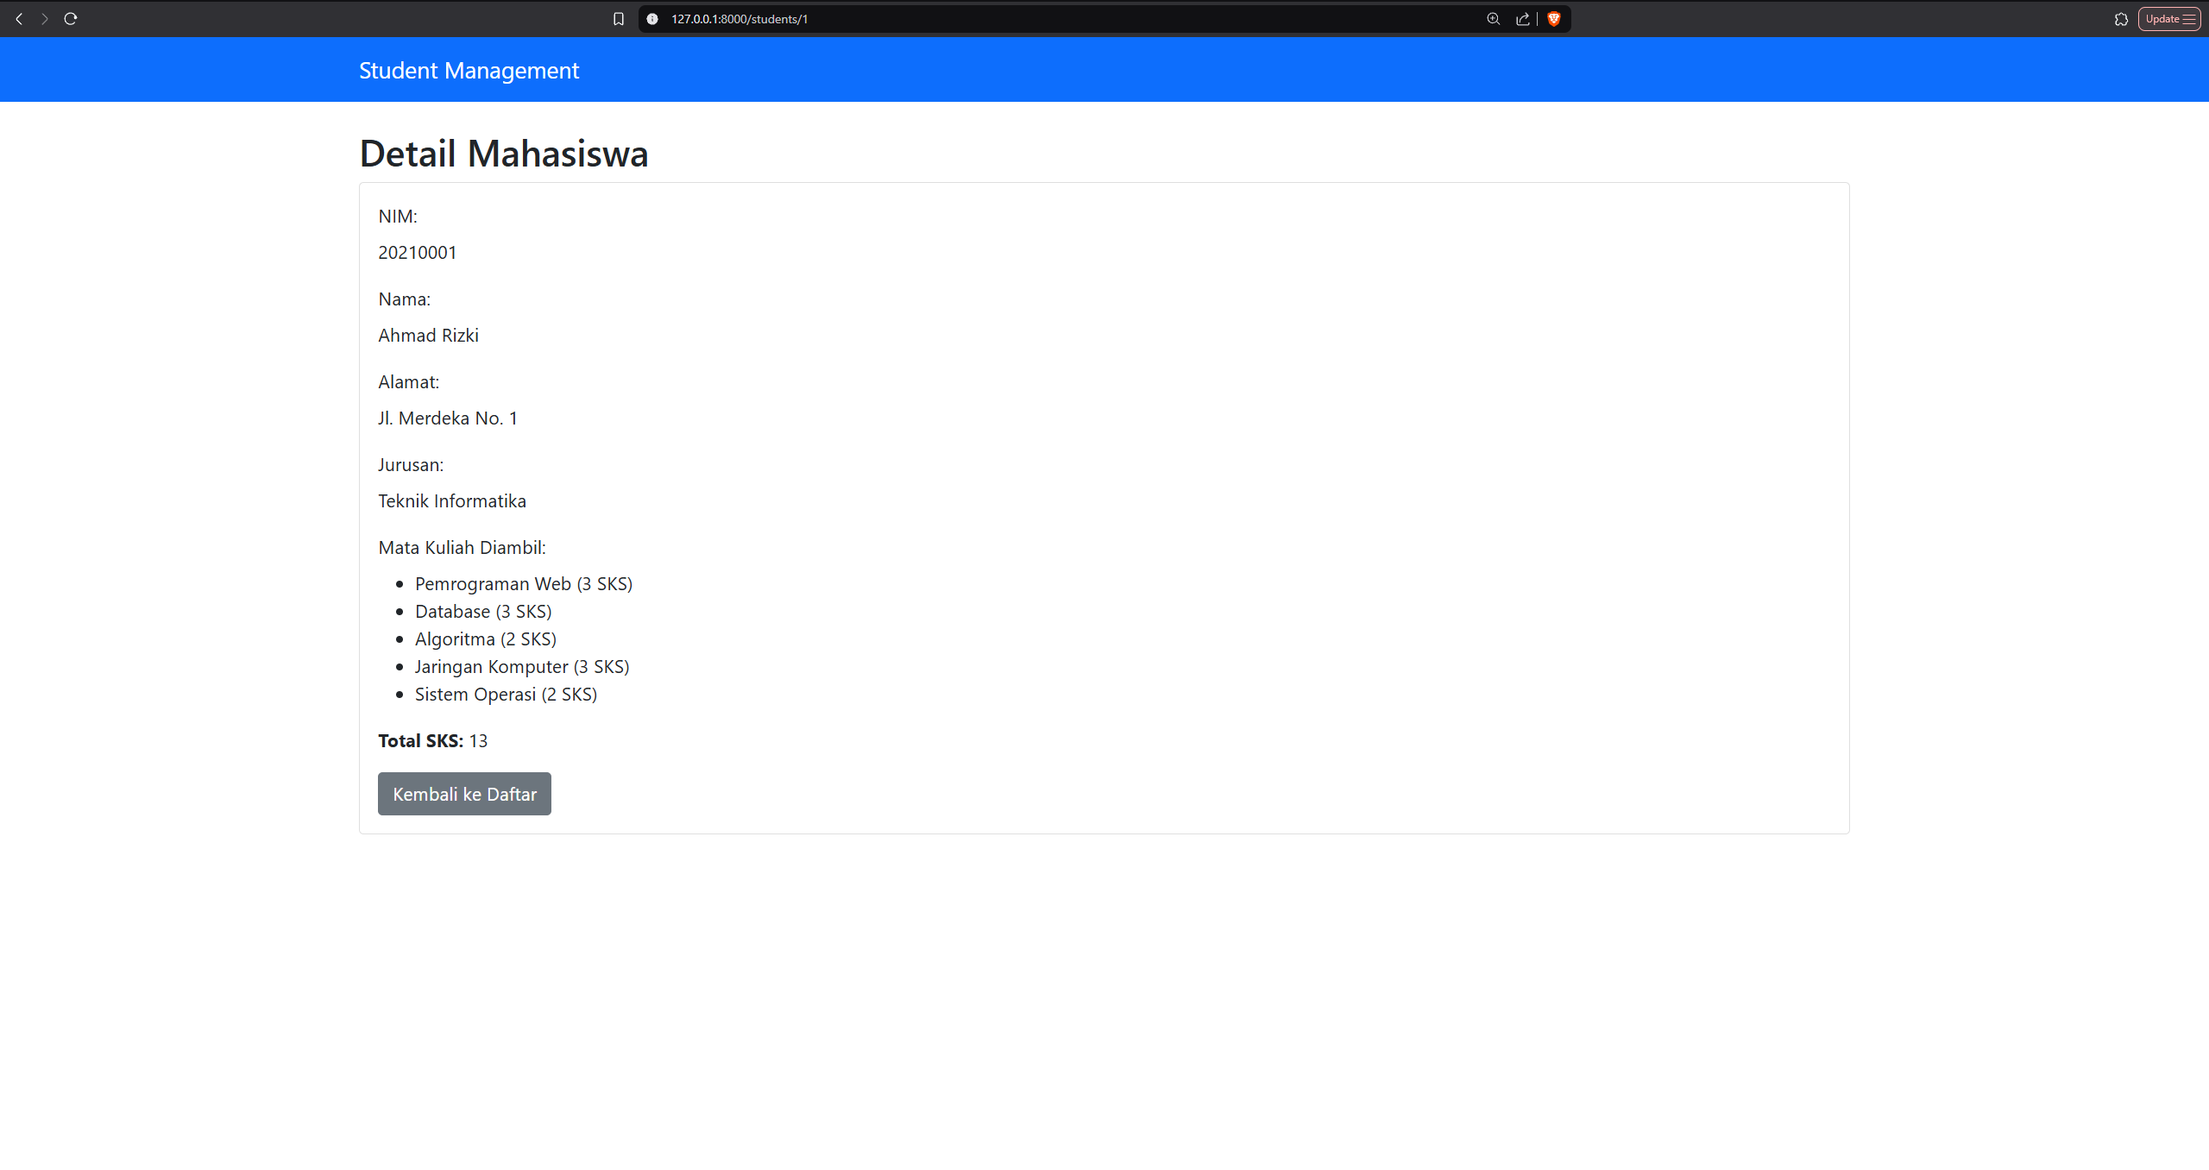Click the forward navigation arrow
The image size is (2209, 1170).
(x=44, y=18)
